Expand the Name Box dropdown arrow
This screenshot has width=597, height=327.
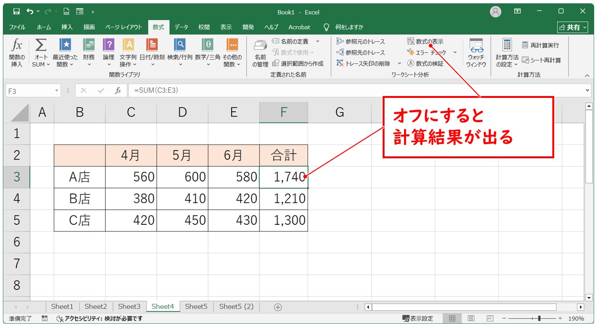(57, 91)
